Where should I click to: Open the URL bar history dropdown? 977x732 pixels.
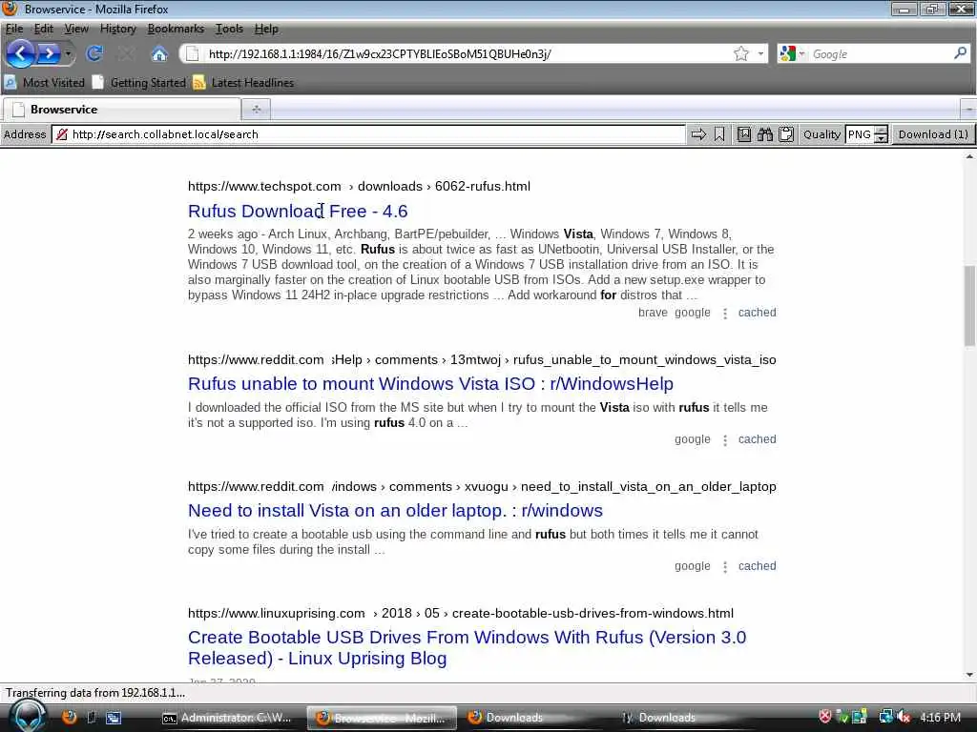click(x=760, y=54)
